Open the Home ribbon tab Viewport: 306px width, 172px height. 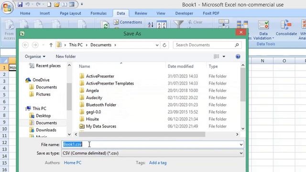(x=25, y=13)
